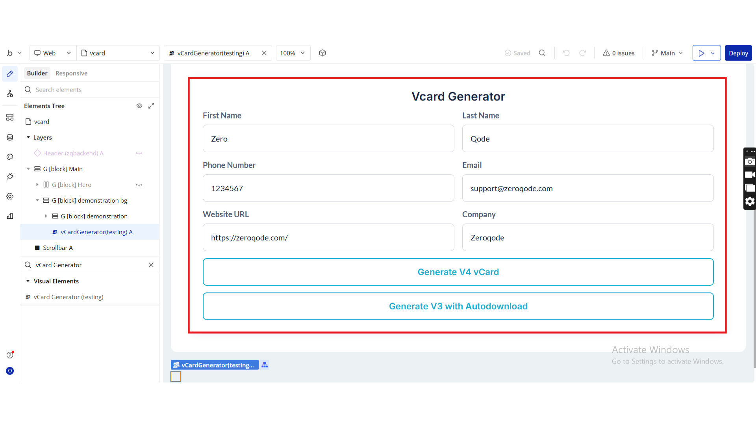
Task: Show hidden Header (zqbackend) A element
Action: coord(139,153)
